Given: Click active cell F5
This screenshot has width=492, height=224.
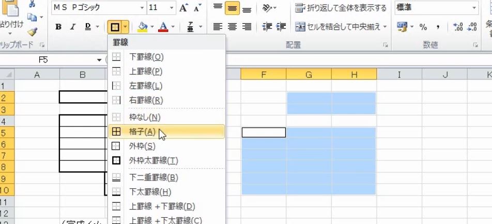Looking at the screenshot, I should click(264, 133).
